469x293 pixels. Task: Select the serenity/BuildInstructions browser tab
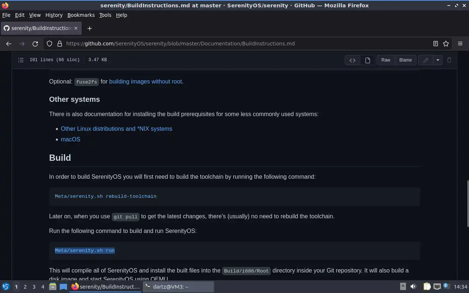point(41,28)
